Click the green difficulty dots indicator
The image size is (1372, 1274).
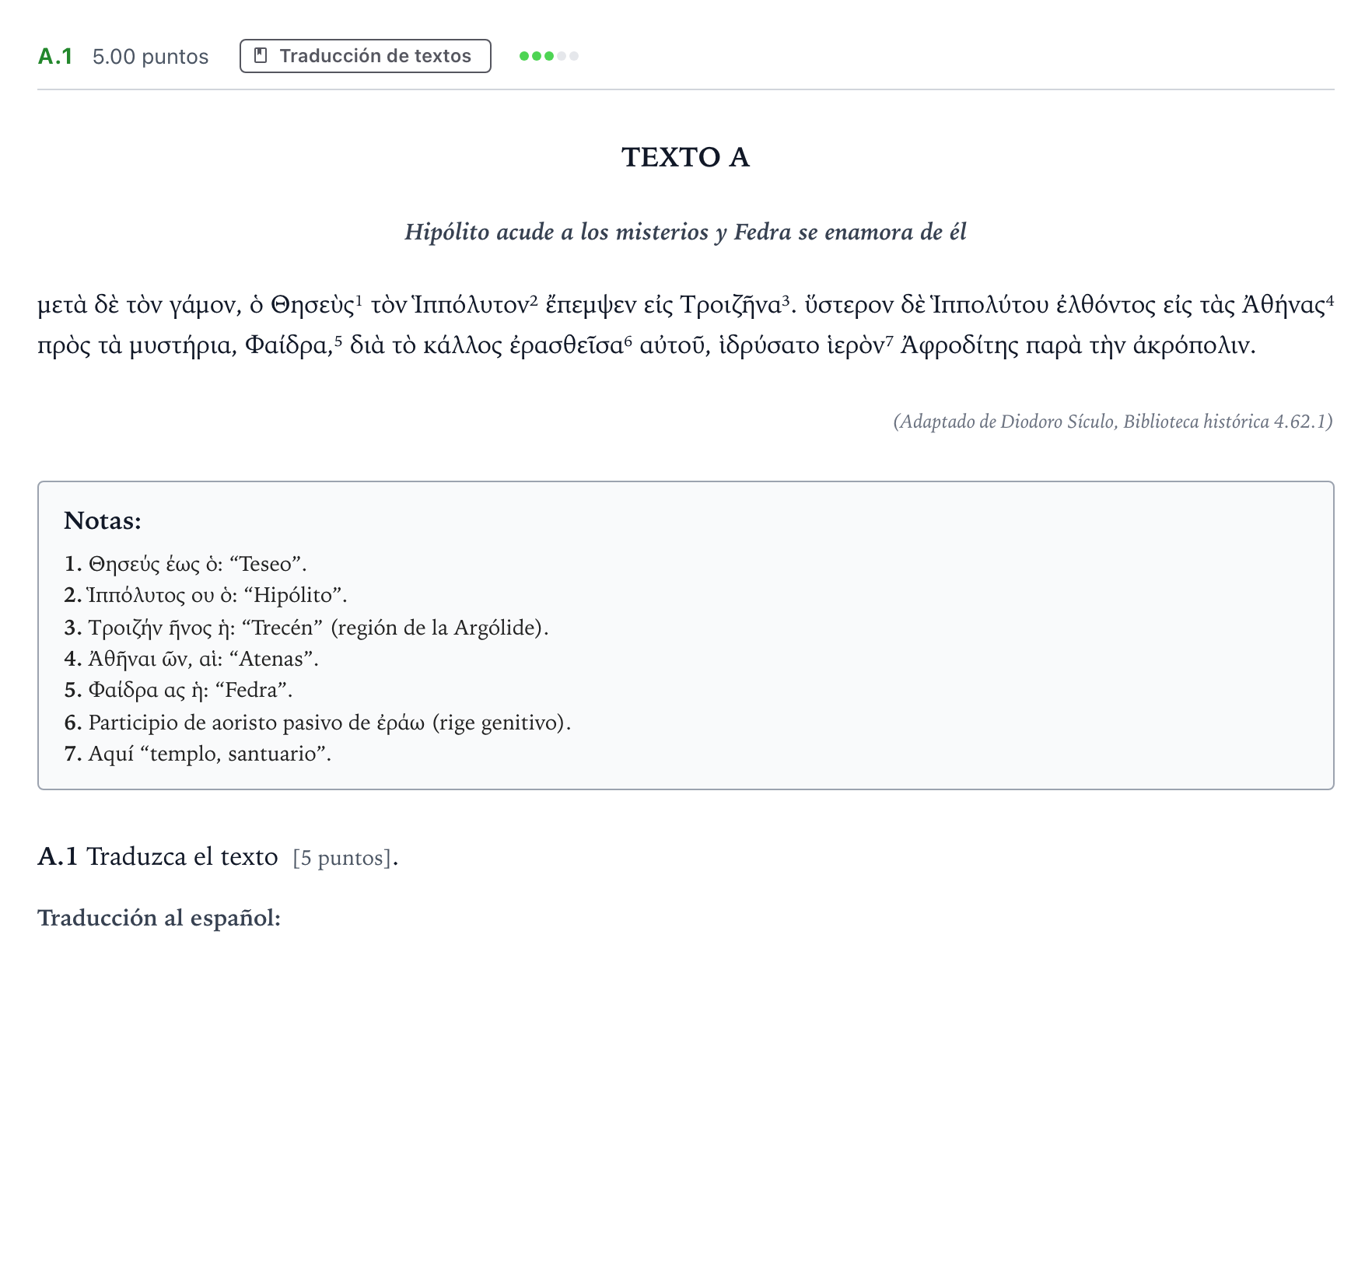pos(548,56)
